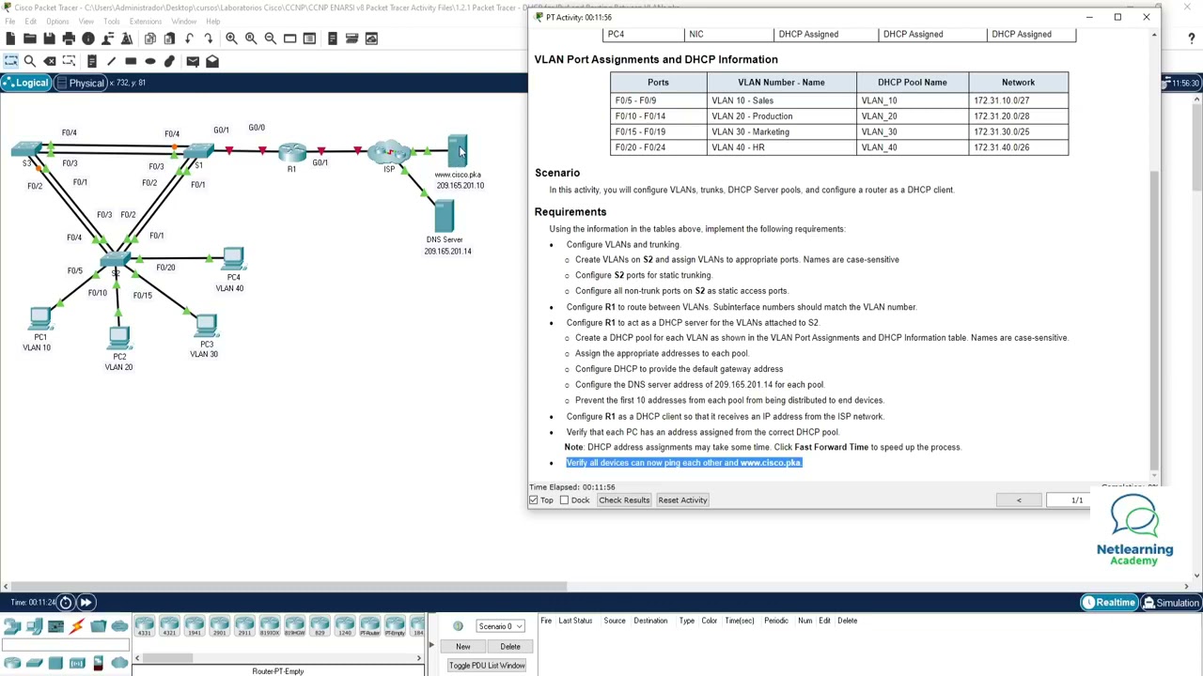Click the device search input field
The height and width of the screenshot is (676, 1203).
[66, 645]
